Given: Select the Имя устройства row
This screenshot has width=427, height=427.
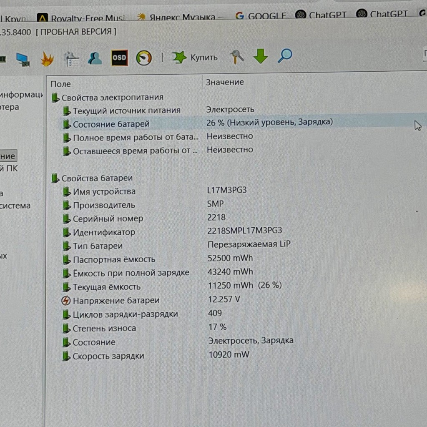Looking at the screenshot, I should [155, 191].
